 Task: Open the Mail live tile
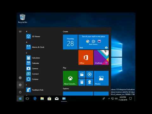tap(93, 42)
